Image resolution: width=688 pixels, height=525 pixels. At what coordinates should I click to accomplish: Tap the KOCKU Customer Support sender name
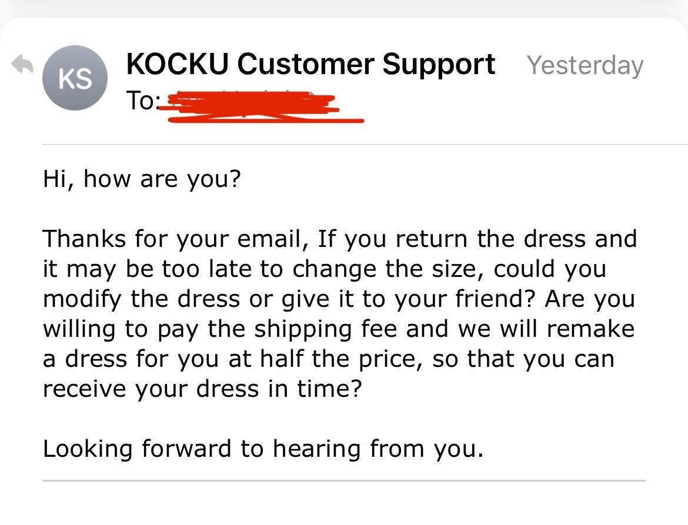click(310, 63)
